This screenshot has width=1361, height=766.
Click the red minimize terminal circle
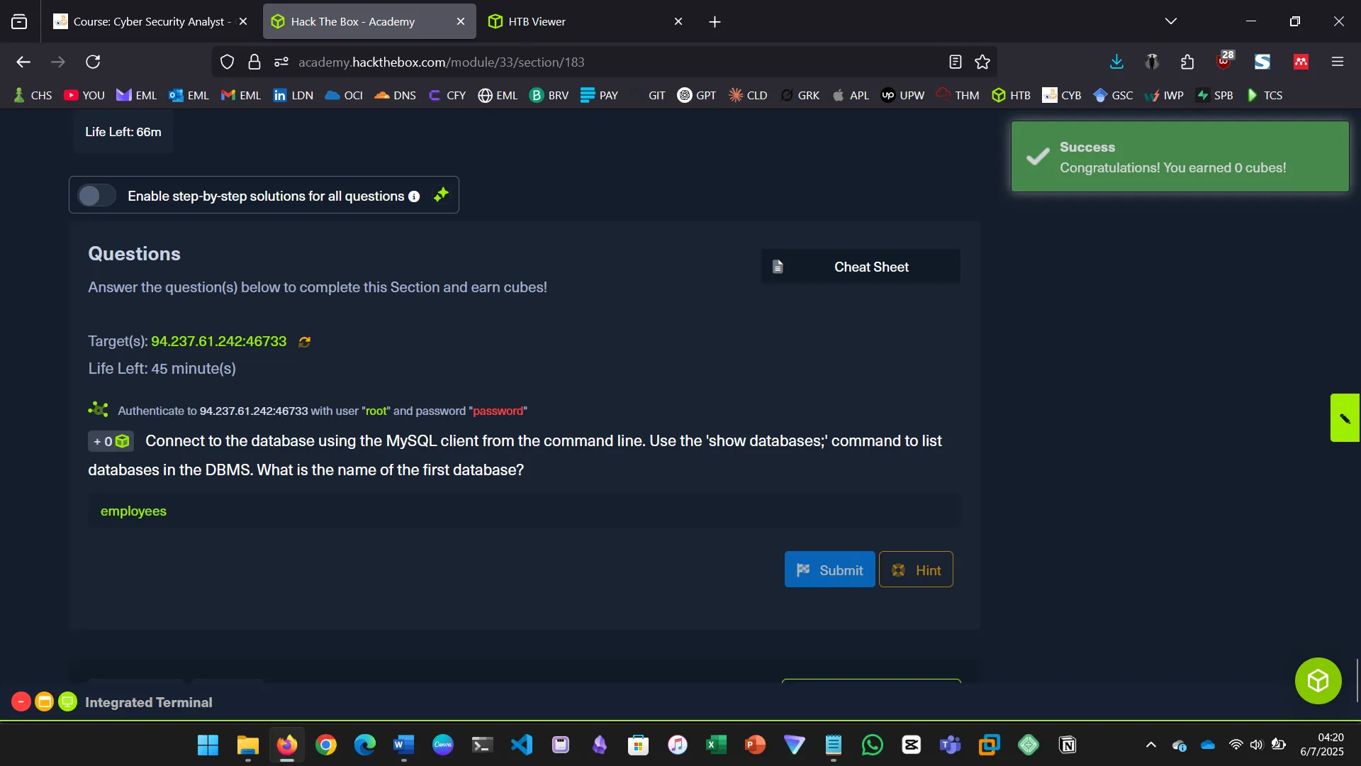tap(21, 702)
